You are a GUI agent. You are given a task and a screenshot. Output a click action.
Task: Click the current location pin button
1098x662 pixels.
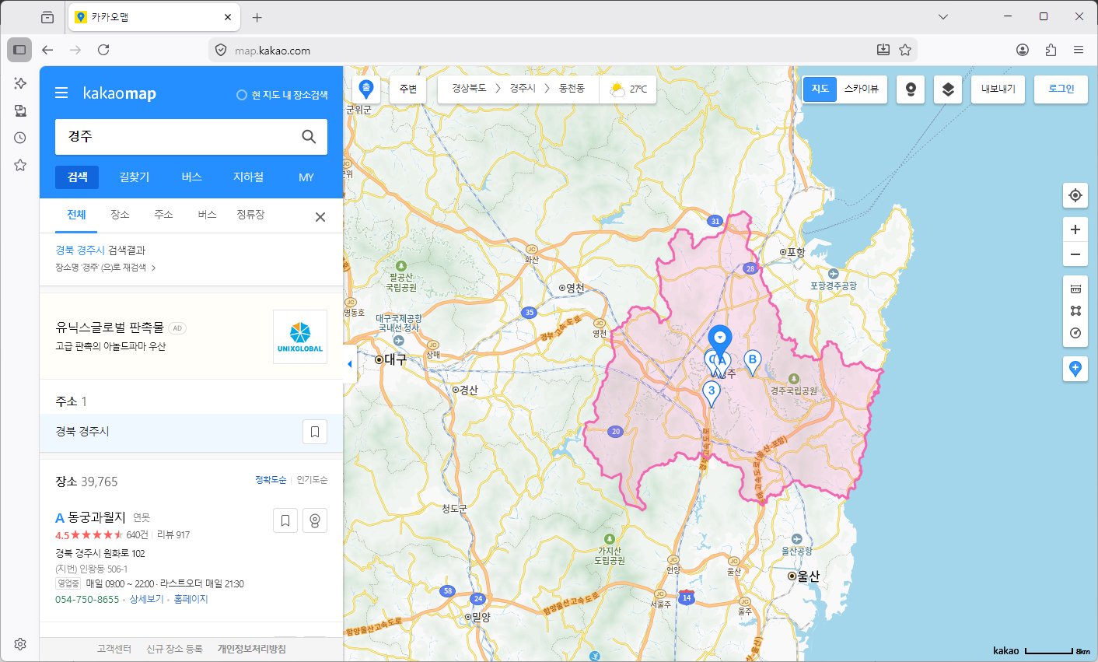[x=366, y=89]
